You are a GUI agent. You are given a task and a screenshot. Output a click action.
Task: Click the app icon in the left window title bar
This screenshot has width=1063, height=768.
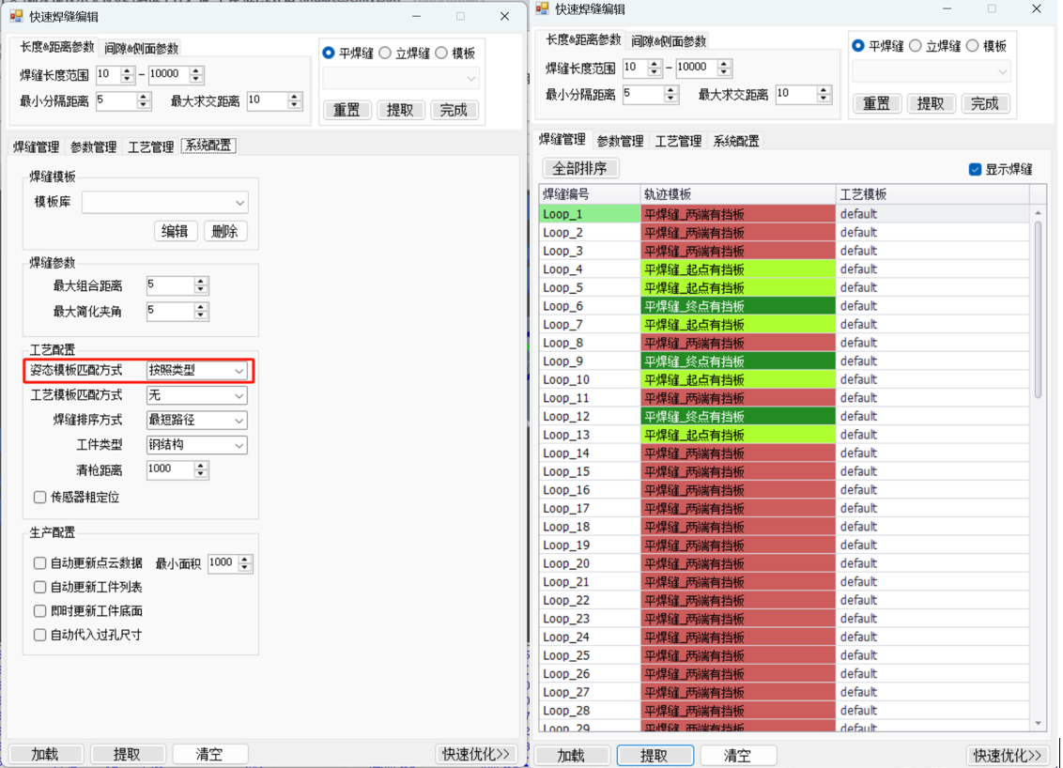[16, 16]
